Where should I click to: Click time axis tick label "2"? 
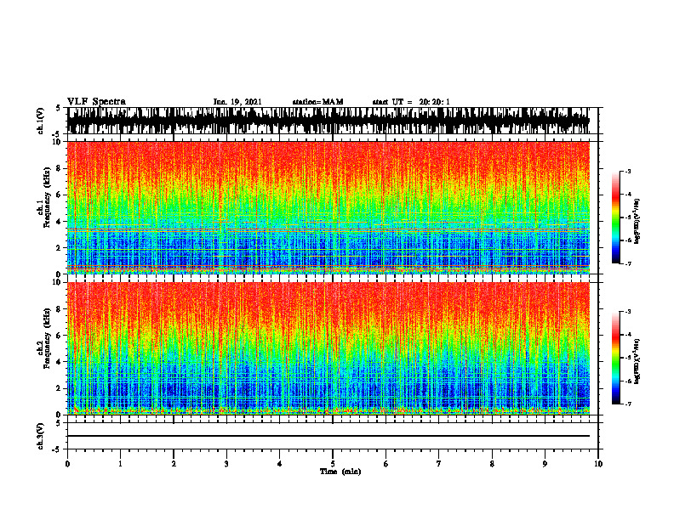[174, 464]
